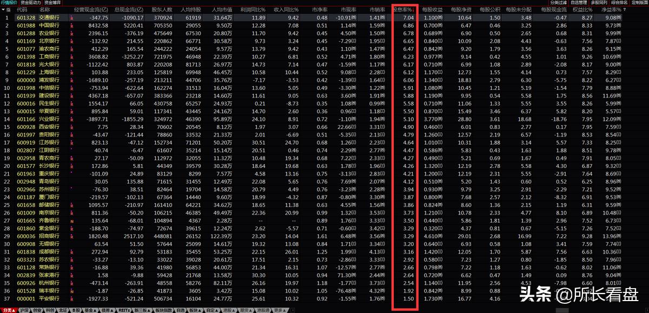Select stock 成都银行 in the list

point(49,252)
